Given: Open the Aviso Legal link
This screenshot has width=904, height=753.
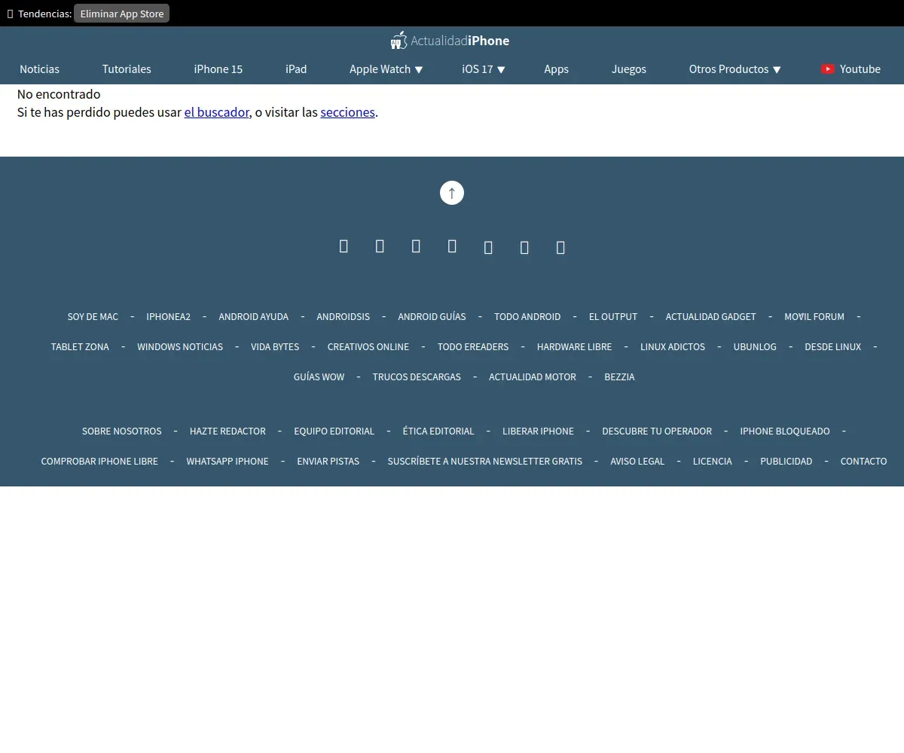Looking at the screenshot, I should point(637,461).
